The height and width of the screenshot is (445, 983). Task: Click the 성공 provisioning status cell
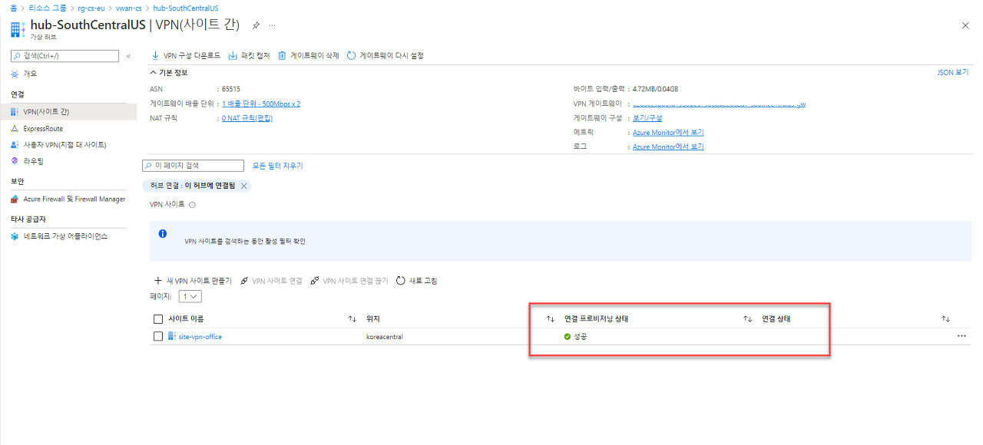point(576,337)
